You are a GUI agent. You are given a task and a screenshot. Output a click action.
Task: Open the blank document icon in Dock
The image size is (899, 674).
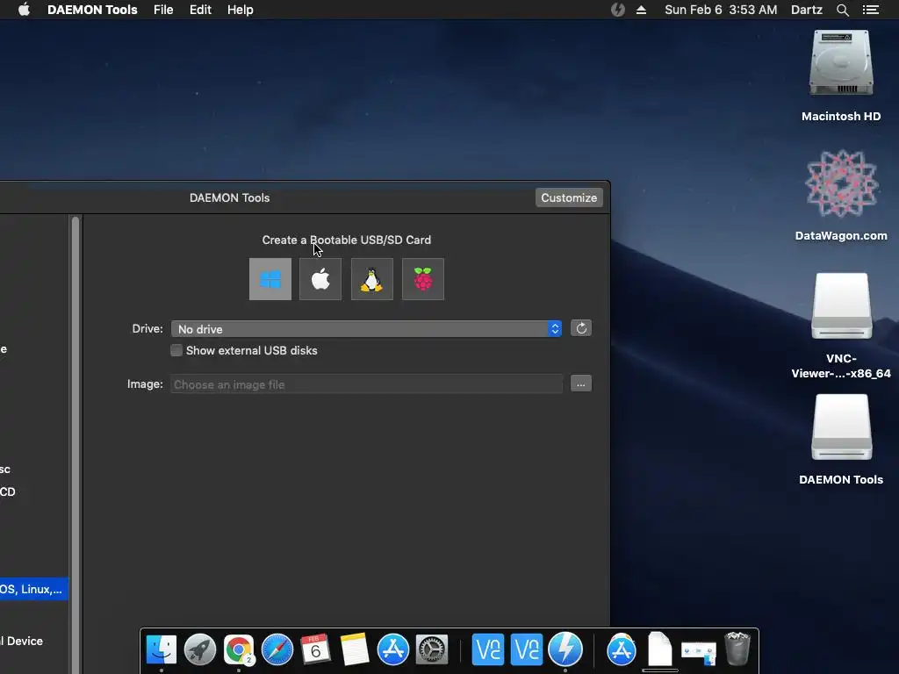pos(660,649)
